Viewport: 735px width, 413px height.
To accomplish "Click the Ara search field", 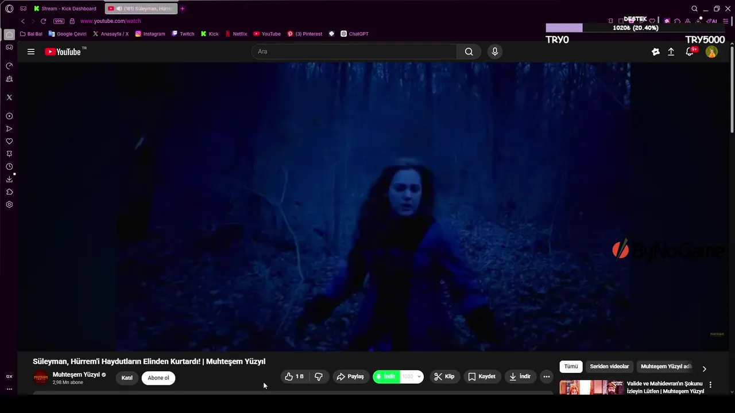I will pos(354,52).
